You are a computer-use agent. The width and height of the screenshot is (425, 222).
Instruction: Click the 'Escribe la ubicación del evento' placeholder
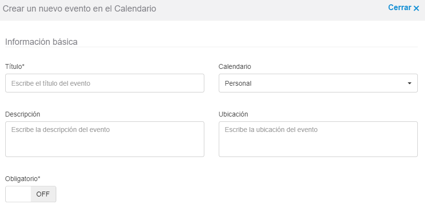click(271, 130)
